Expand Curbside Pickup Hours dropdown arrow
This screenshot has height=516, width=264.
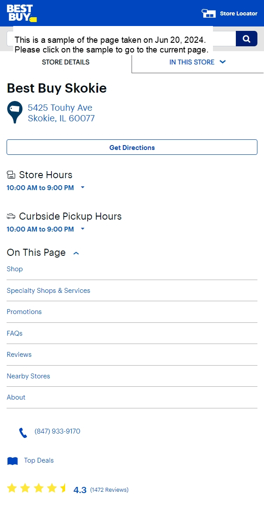(82, 229)
